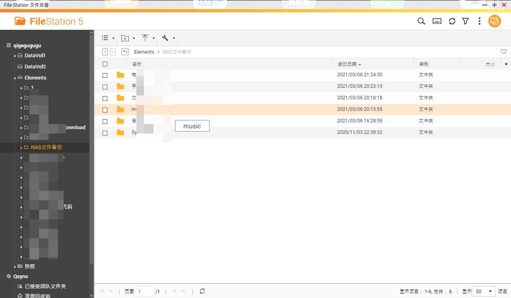Click Elements in the breadcrumb path

point(144,52)
